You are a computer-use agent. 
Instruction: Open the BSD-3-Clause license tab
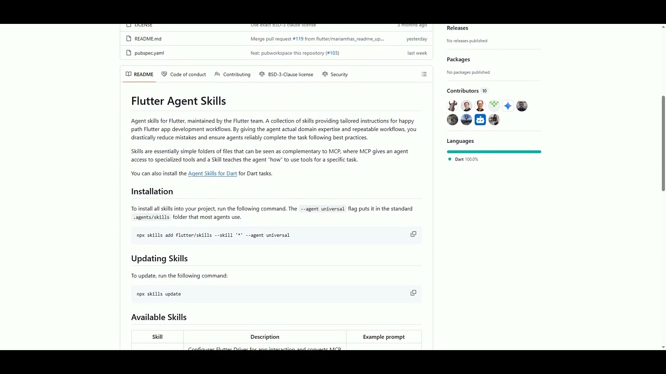[286, 74]
